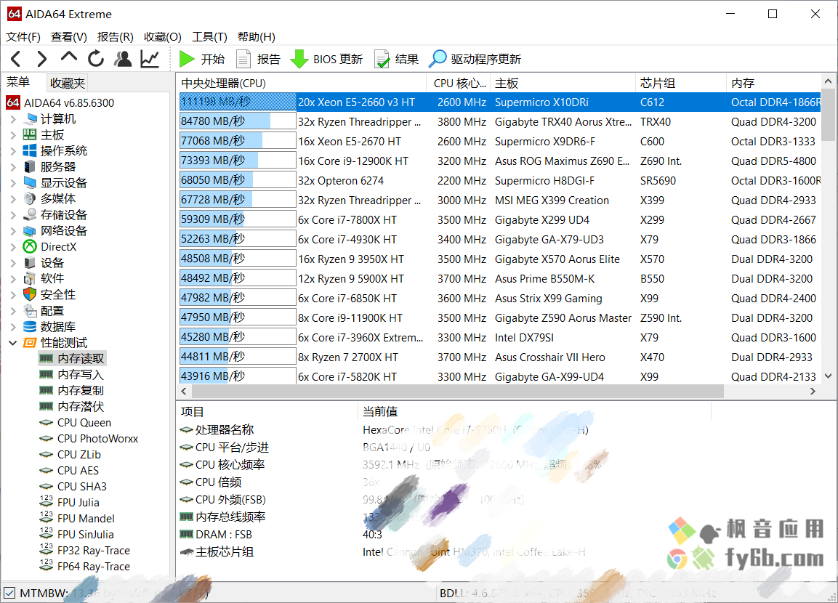Expand the 存储设备 tree node
838x603 pixels.
[13, 215]
